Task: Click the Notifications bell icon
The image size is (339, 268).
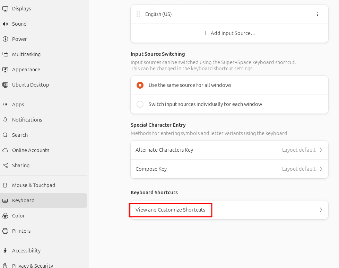Action: coord(5,120)
